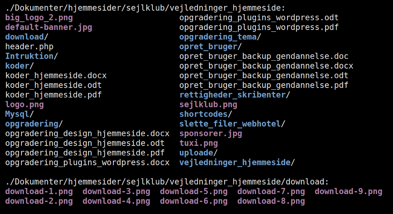
Task: Click opgradering_design_hjemmeside.odt text
Action: [85, 143]
